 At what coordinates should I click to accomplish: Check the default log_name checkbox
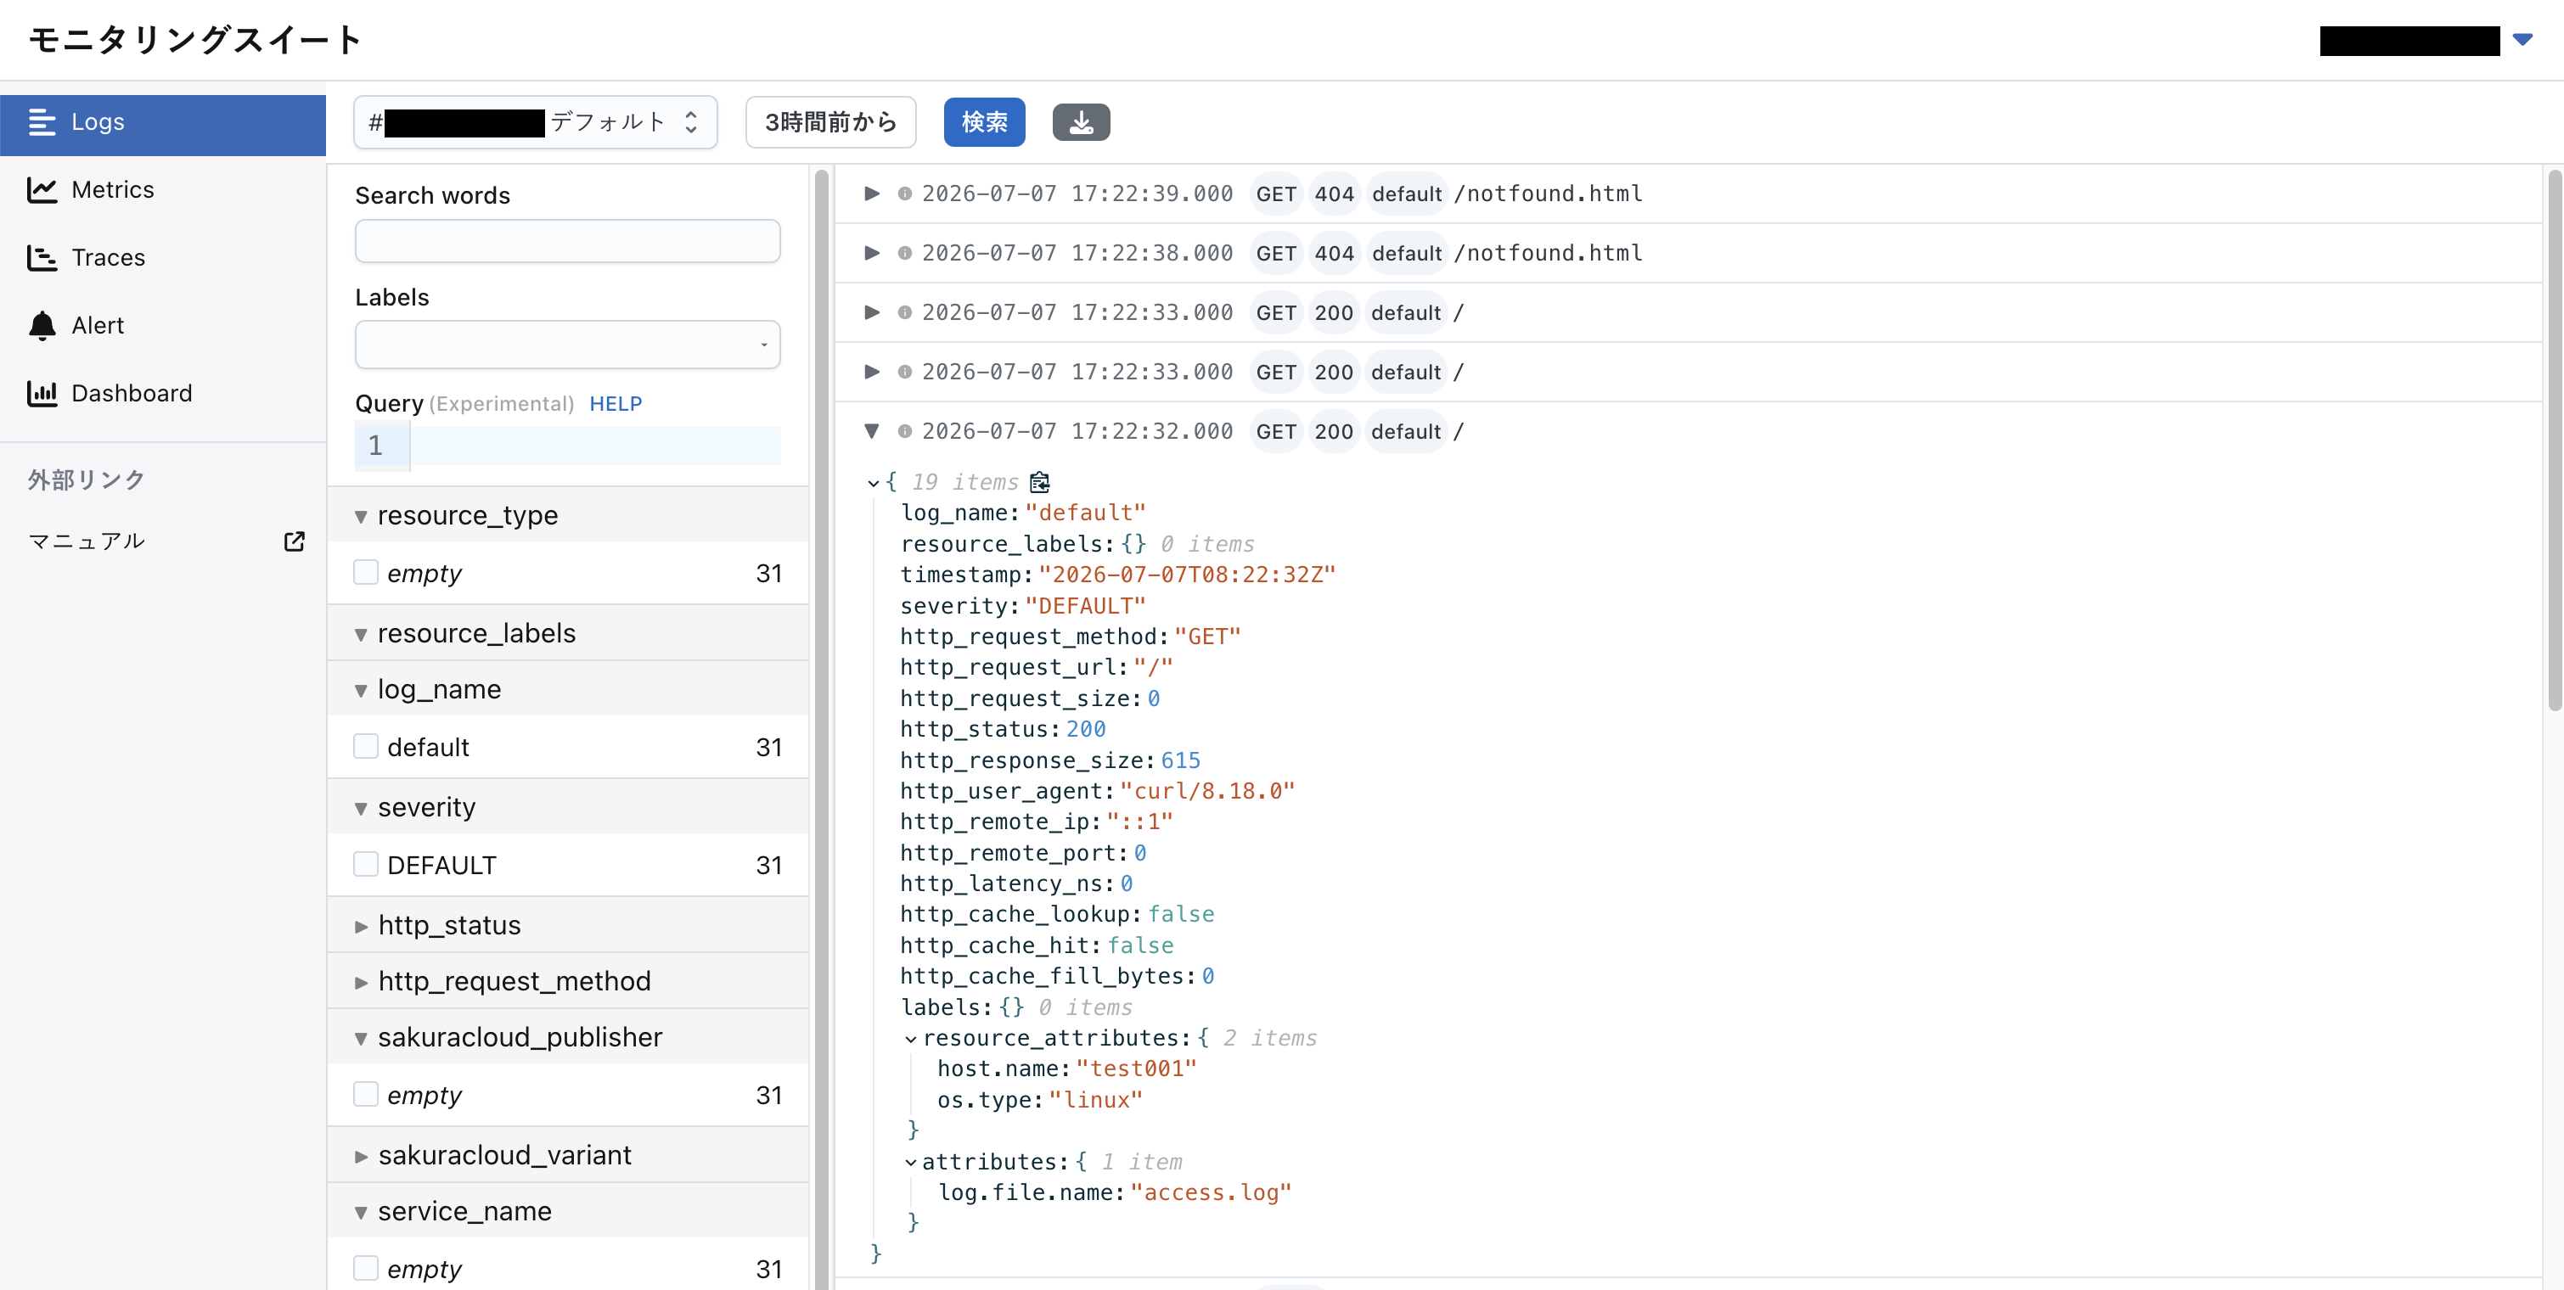[x=366, y=746]
